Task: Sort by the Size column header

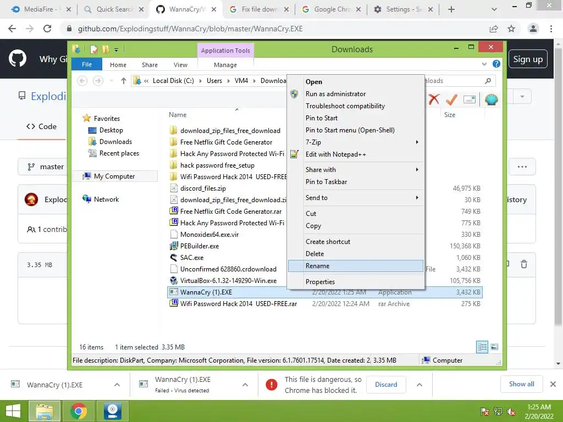Action: pyautogui.click(x=450, y=115)
